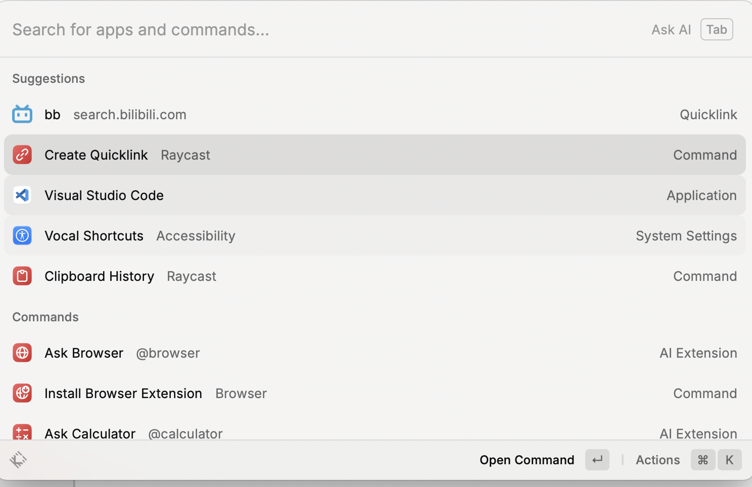Open the Actions menu
Screen dimensions: 752x487
click(657, 460)
